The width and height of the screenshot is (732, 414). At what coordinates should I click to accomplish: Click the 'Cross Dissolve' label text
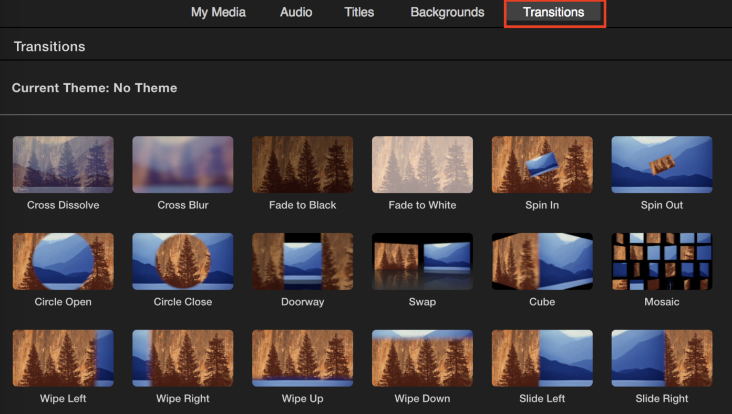point(63,205)
